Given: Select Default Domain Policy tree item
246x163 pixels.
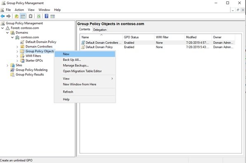Looking at the screenshot, I should (x=41, y=42).
